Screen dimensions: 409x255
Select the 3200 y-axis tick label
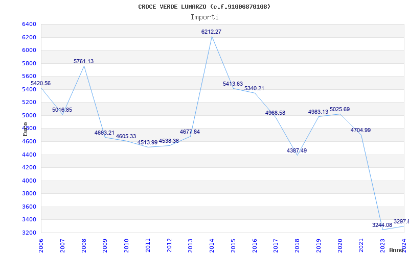(29, 233)
